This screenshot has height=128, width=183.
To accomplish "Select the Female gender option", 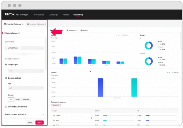I will [26, 99].
